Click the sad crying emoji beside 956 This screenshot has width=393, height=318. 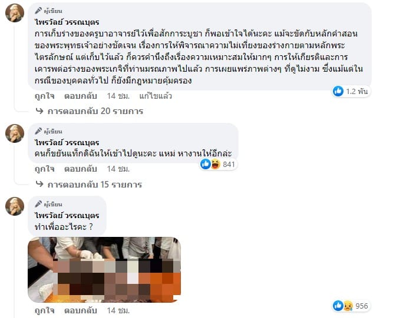(348, 306)
